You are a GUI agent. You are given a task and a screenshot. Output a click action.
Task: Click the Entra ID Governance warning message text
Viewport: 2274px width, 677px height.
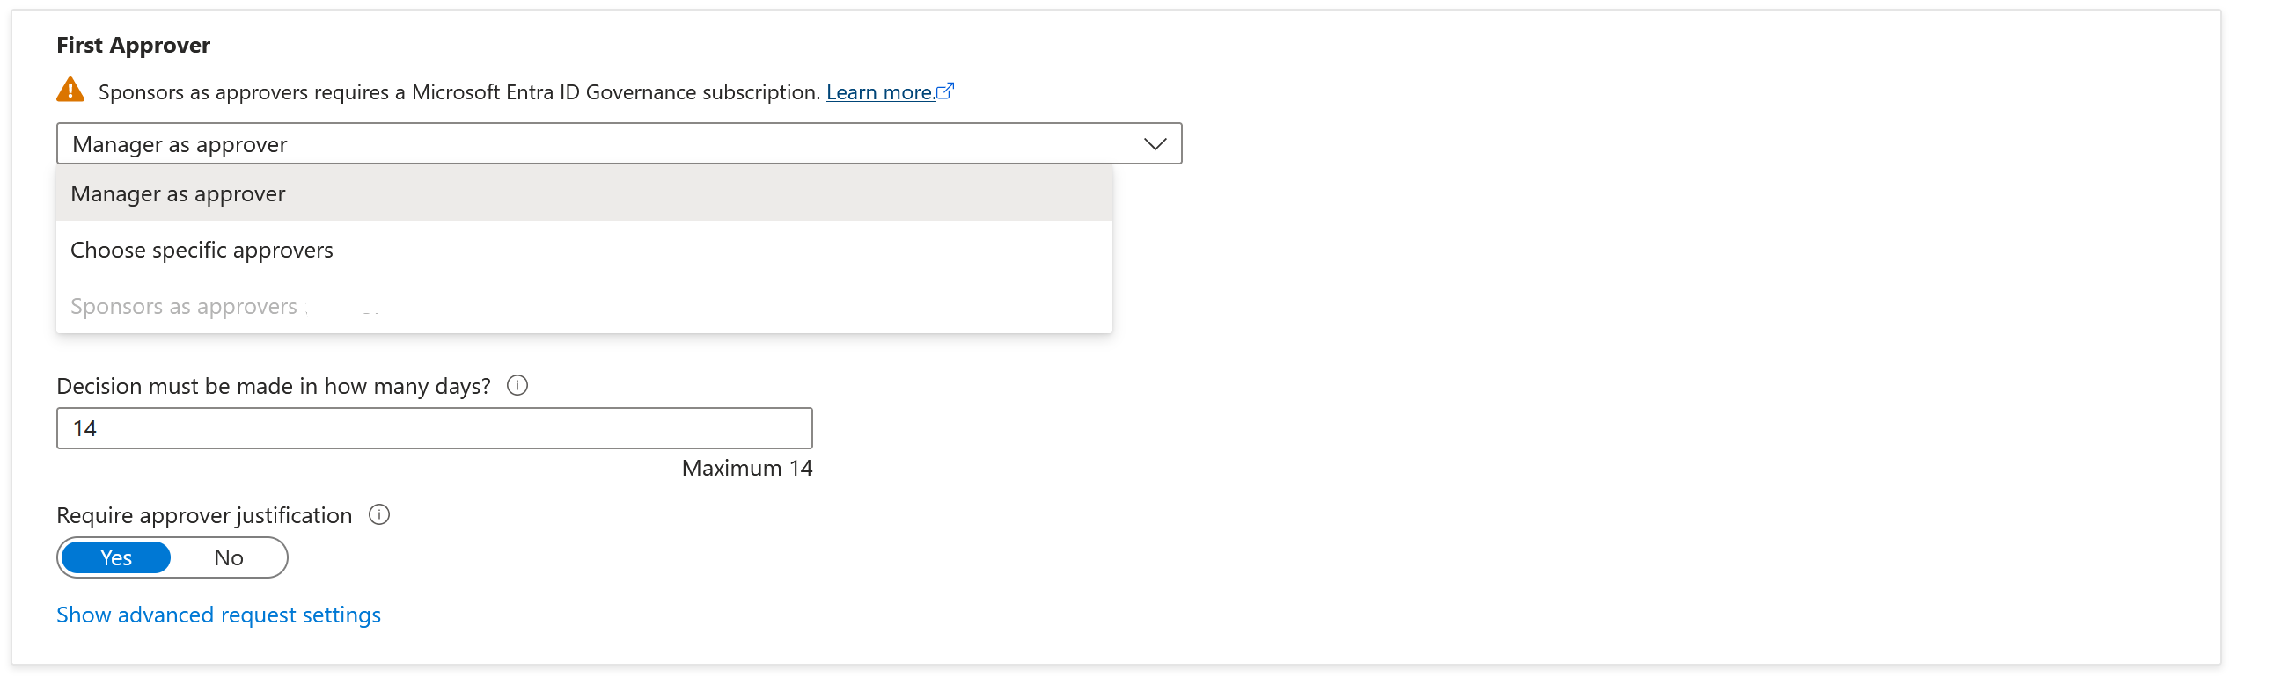tap(459, 92)
